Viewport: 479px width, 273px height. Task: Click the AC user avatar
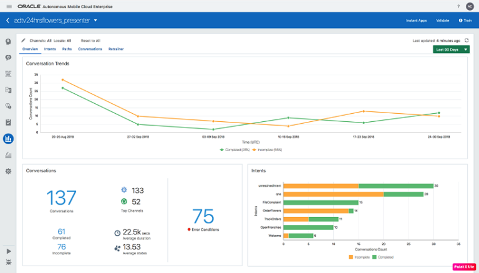pos(469,6)
